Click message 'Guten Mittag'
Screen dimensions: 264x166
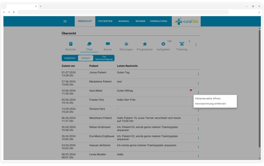pos(125,91)
